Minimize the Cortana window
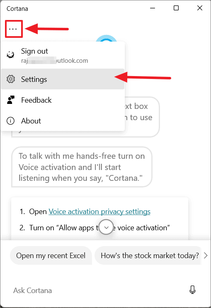Image resolution: width=211 pixels, height=308 pixels. click(x=153, y=8)
